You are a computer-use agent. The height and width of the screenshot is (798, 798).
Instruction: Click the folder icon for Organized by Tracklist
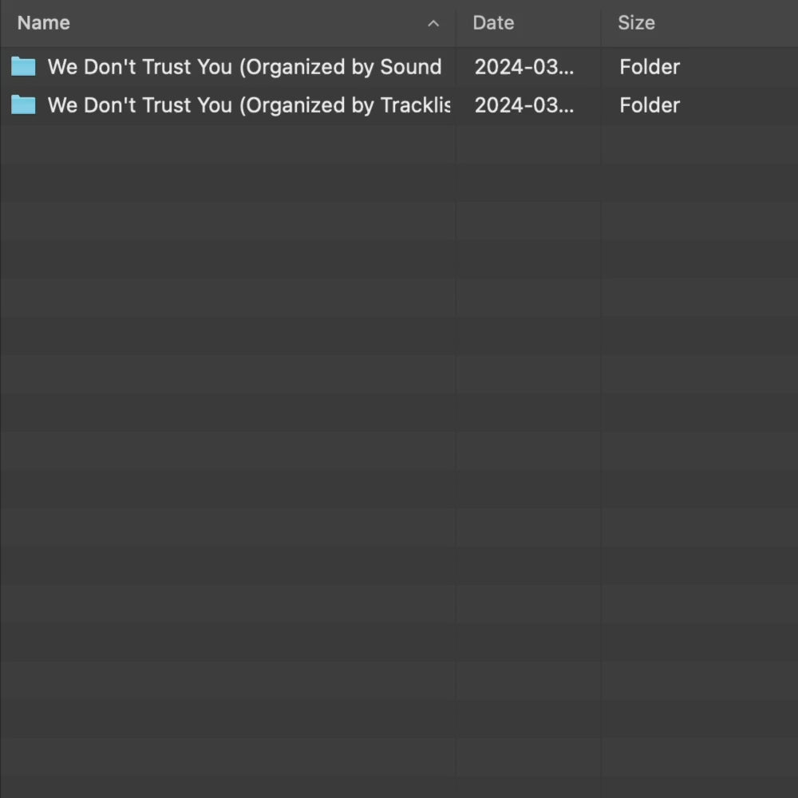pyautogui.click(x=23, y=105)
